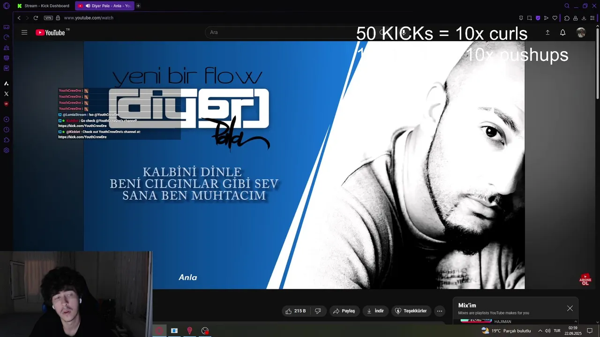Open the send/flow arrow toolbar icon

pos(546,18)
